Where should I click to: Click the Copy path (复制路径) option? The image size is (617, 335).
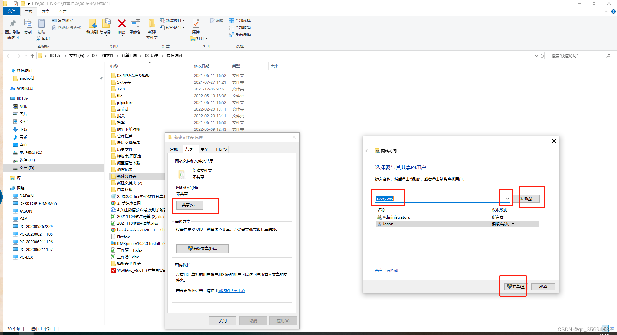(x=63, y=20)
